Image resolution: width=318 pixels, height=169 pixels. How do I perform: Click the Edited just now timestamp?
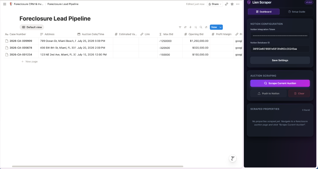pos(195,4)
